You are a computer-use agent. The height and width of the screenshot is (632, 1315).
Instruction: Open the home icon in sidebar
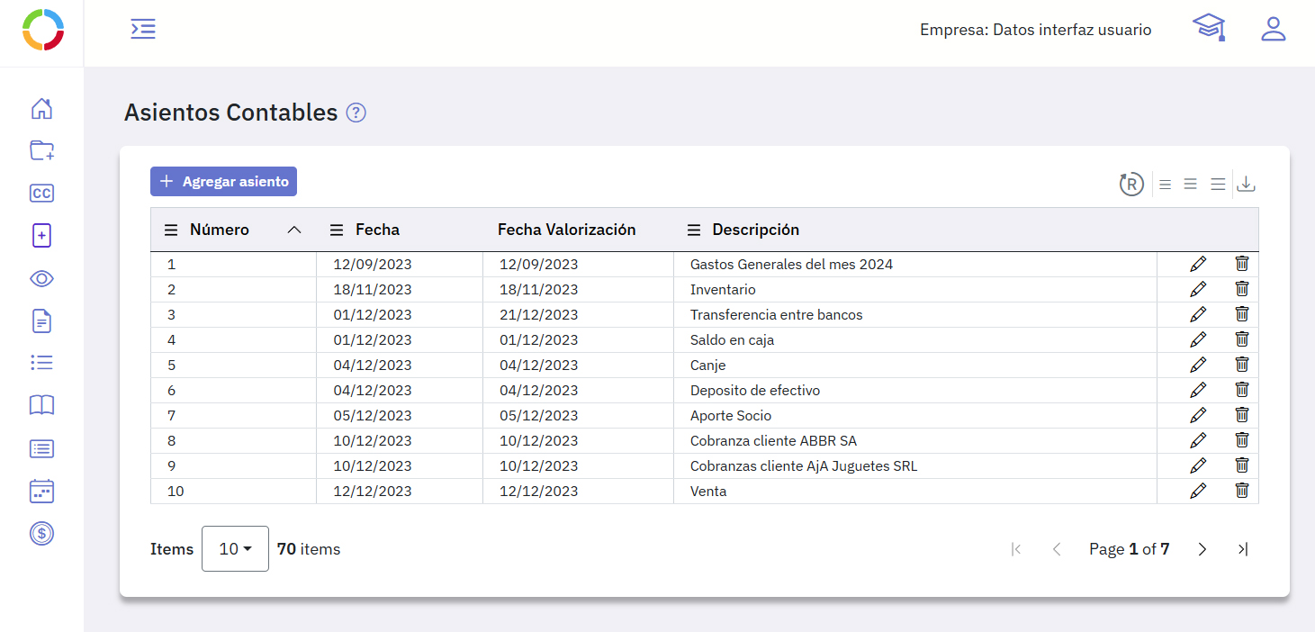click(x=41, y=109)
